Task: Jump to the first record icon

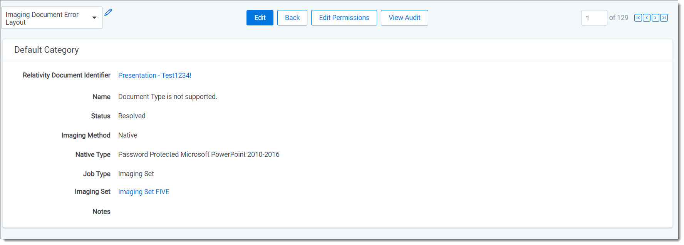Action: 638,18
